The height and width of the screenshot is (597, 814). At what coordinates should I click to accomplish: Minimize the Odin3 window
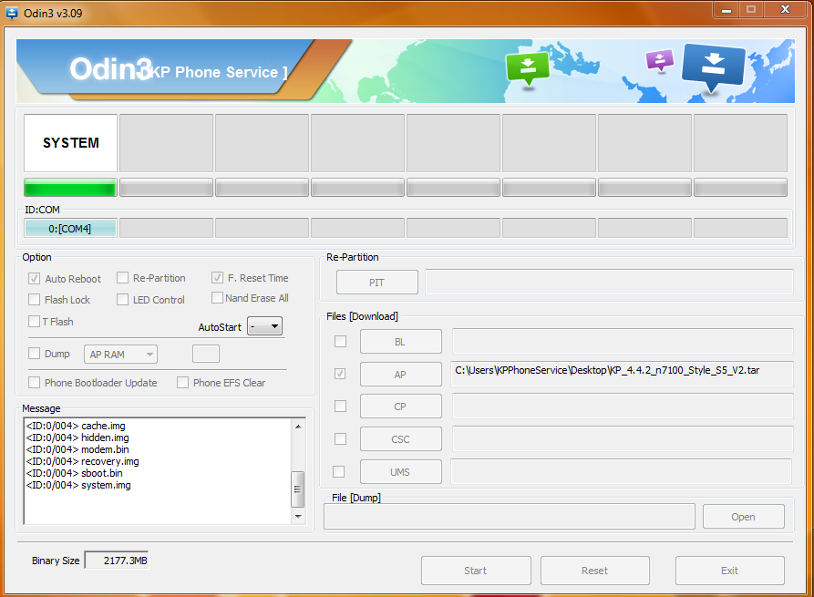click(726, 10)
